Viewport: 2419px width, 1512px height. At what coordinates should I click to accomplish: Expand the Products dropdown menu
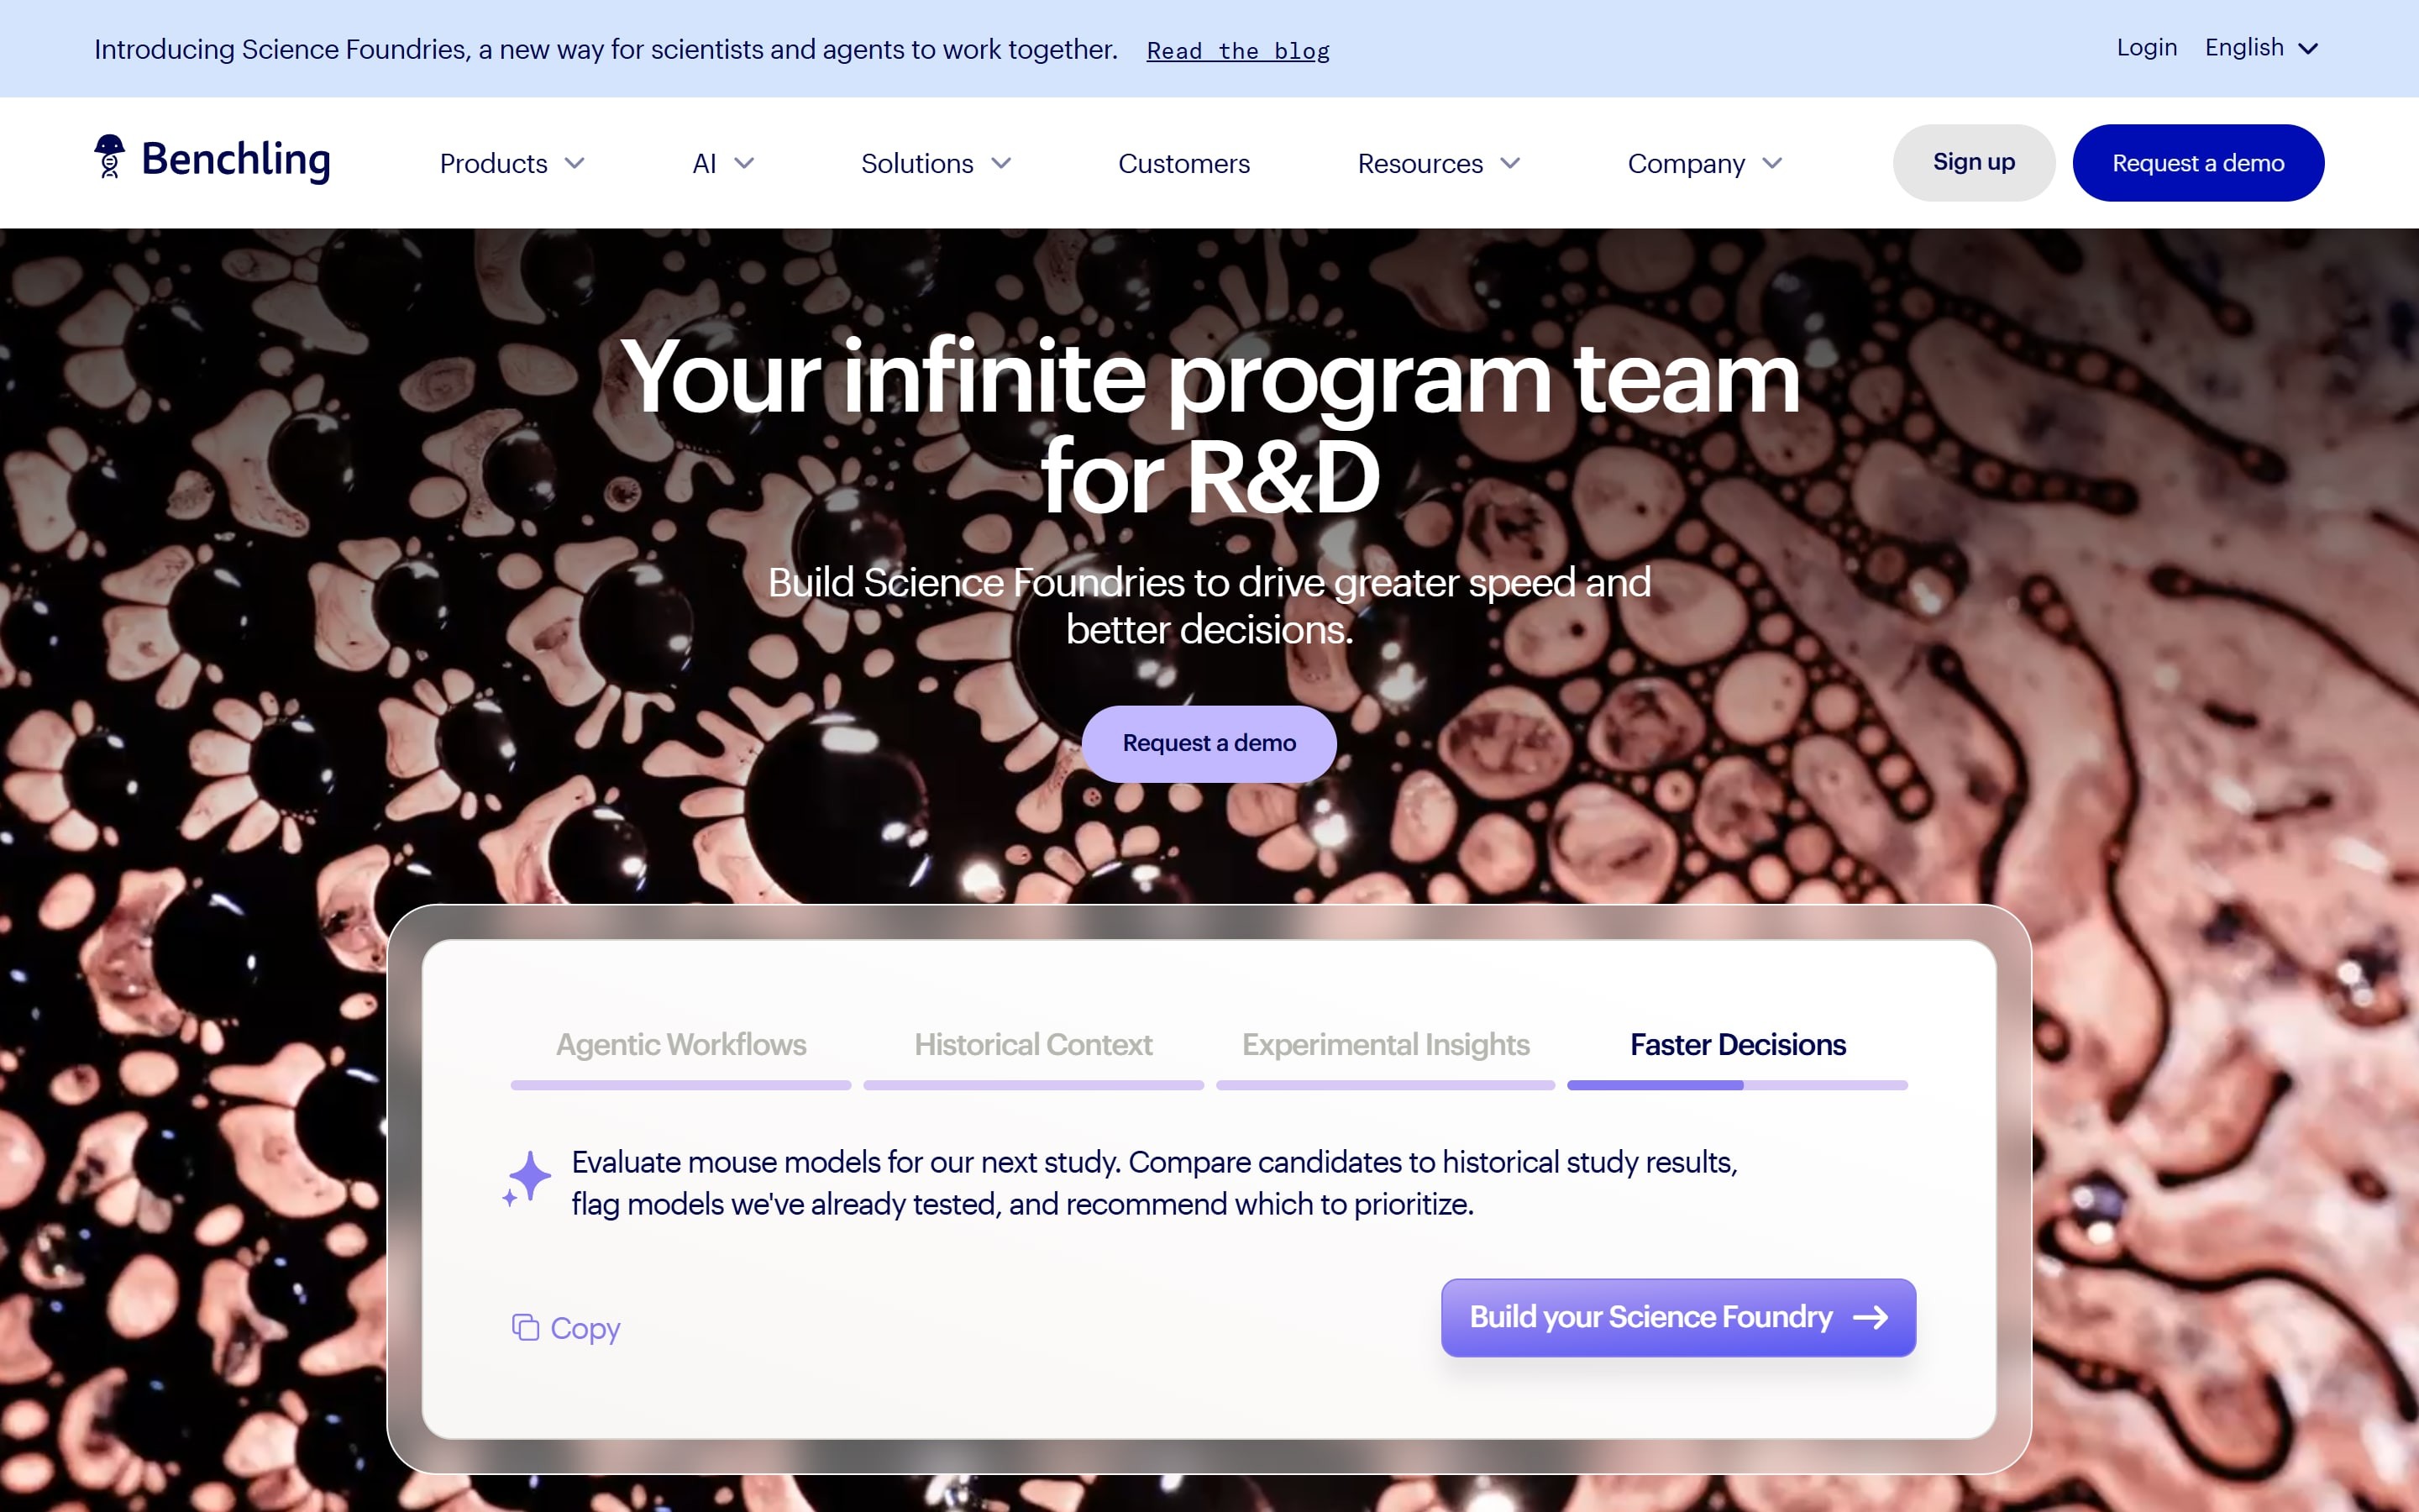pyautogui.click(x=512, y=163)
